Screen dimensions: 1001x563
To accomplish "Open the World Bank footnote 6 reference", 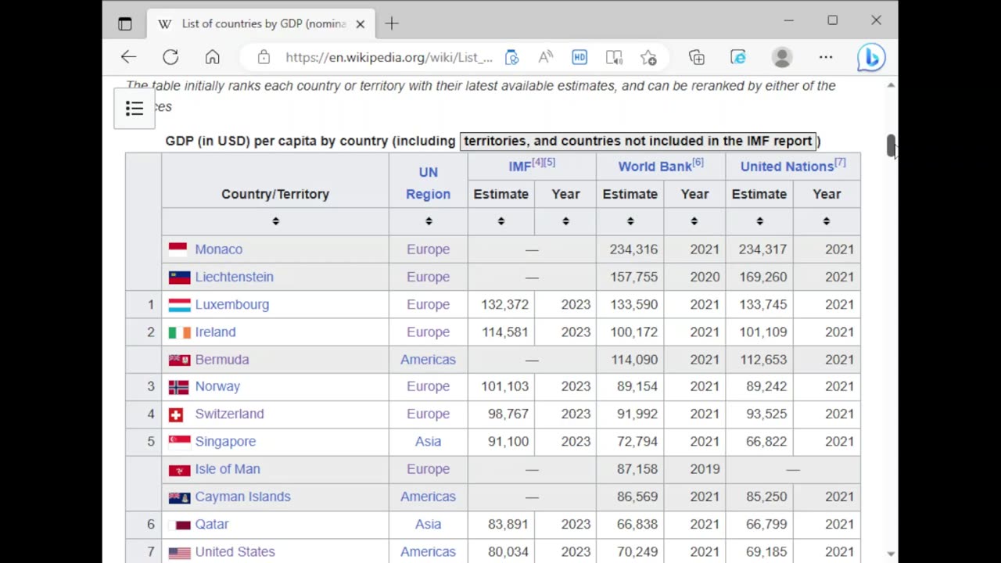I will pyautogui.click(x=698, y=163).
